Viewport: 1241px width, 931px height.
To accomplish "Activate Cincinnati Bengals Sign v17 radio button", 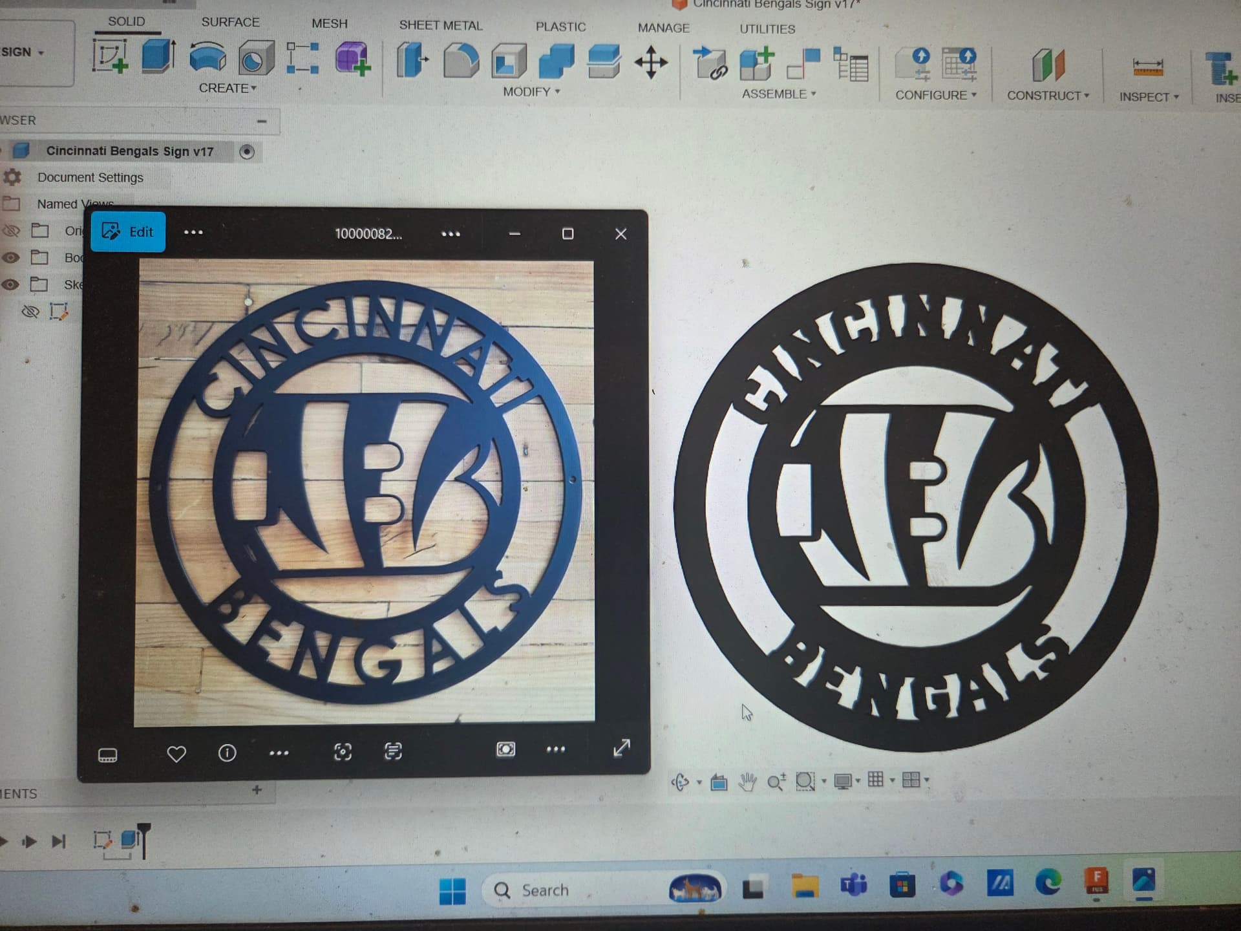I will [x=246, y=152].
